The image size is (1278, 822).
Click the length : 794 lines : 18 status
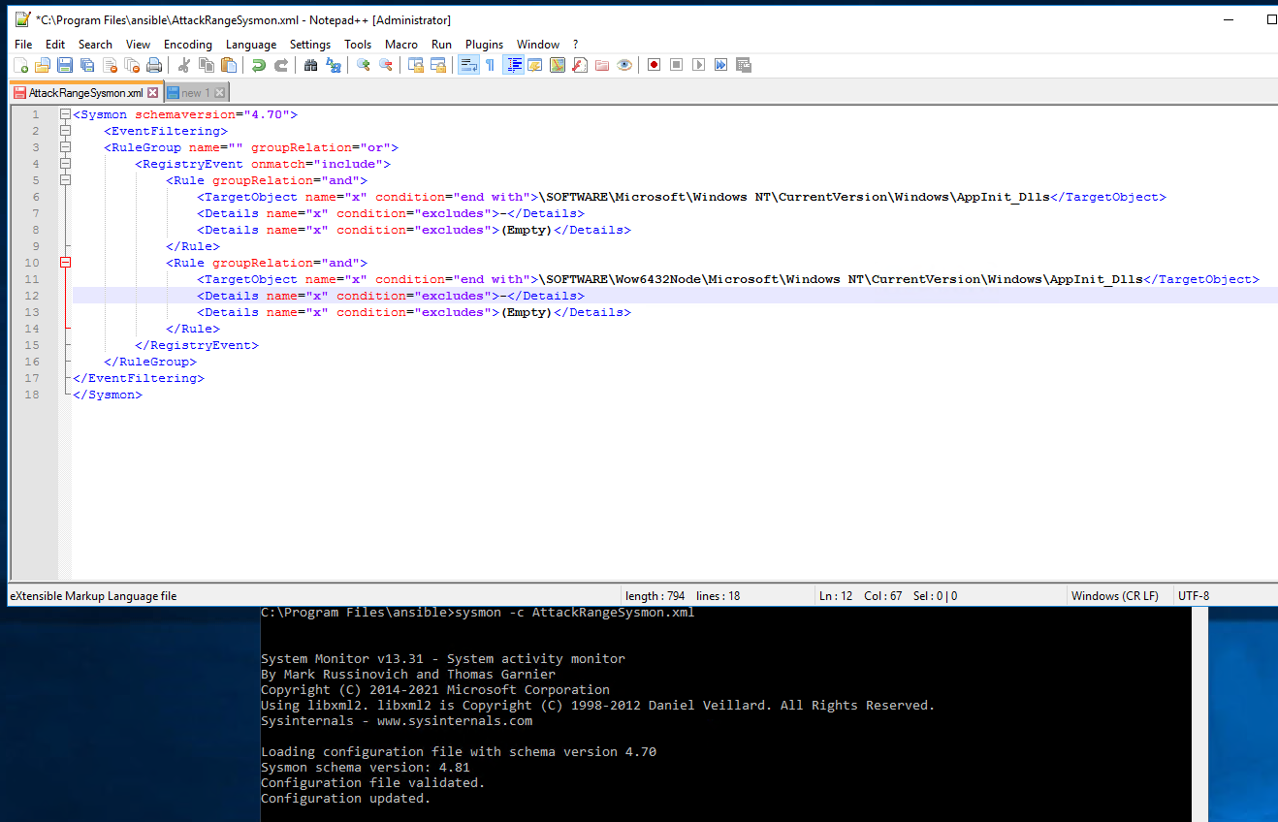(x=683, y=596)
